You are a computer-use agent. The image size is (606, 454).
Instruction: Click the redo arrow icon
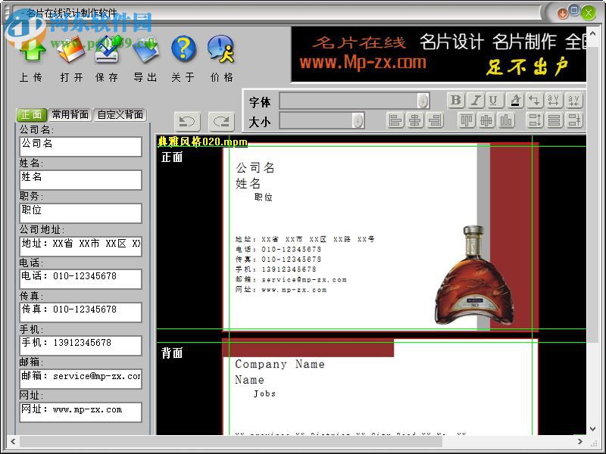pyautogui.click(x=220, y=121)
